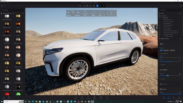Click the Metallic intensity slider
183x103 pixels.
pos(170,94)
